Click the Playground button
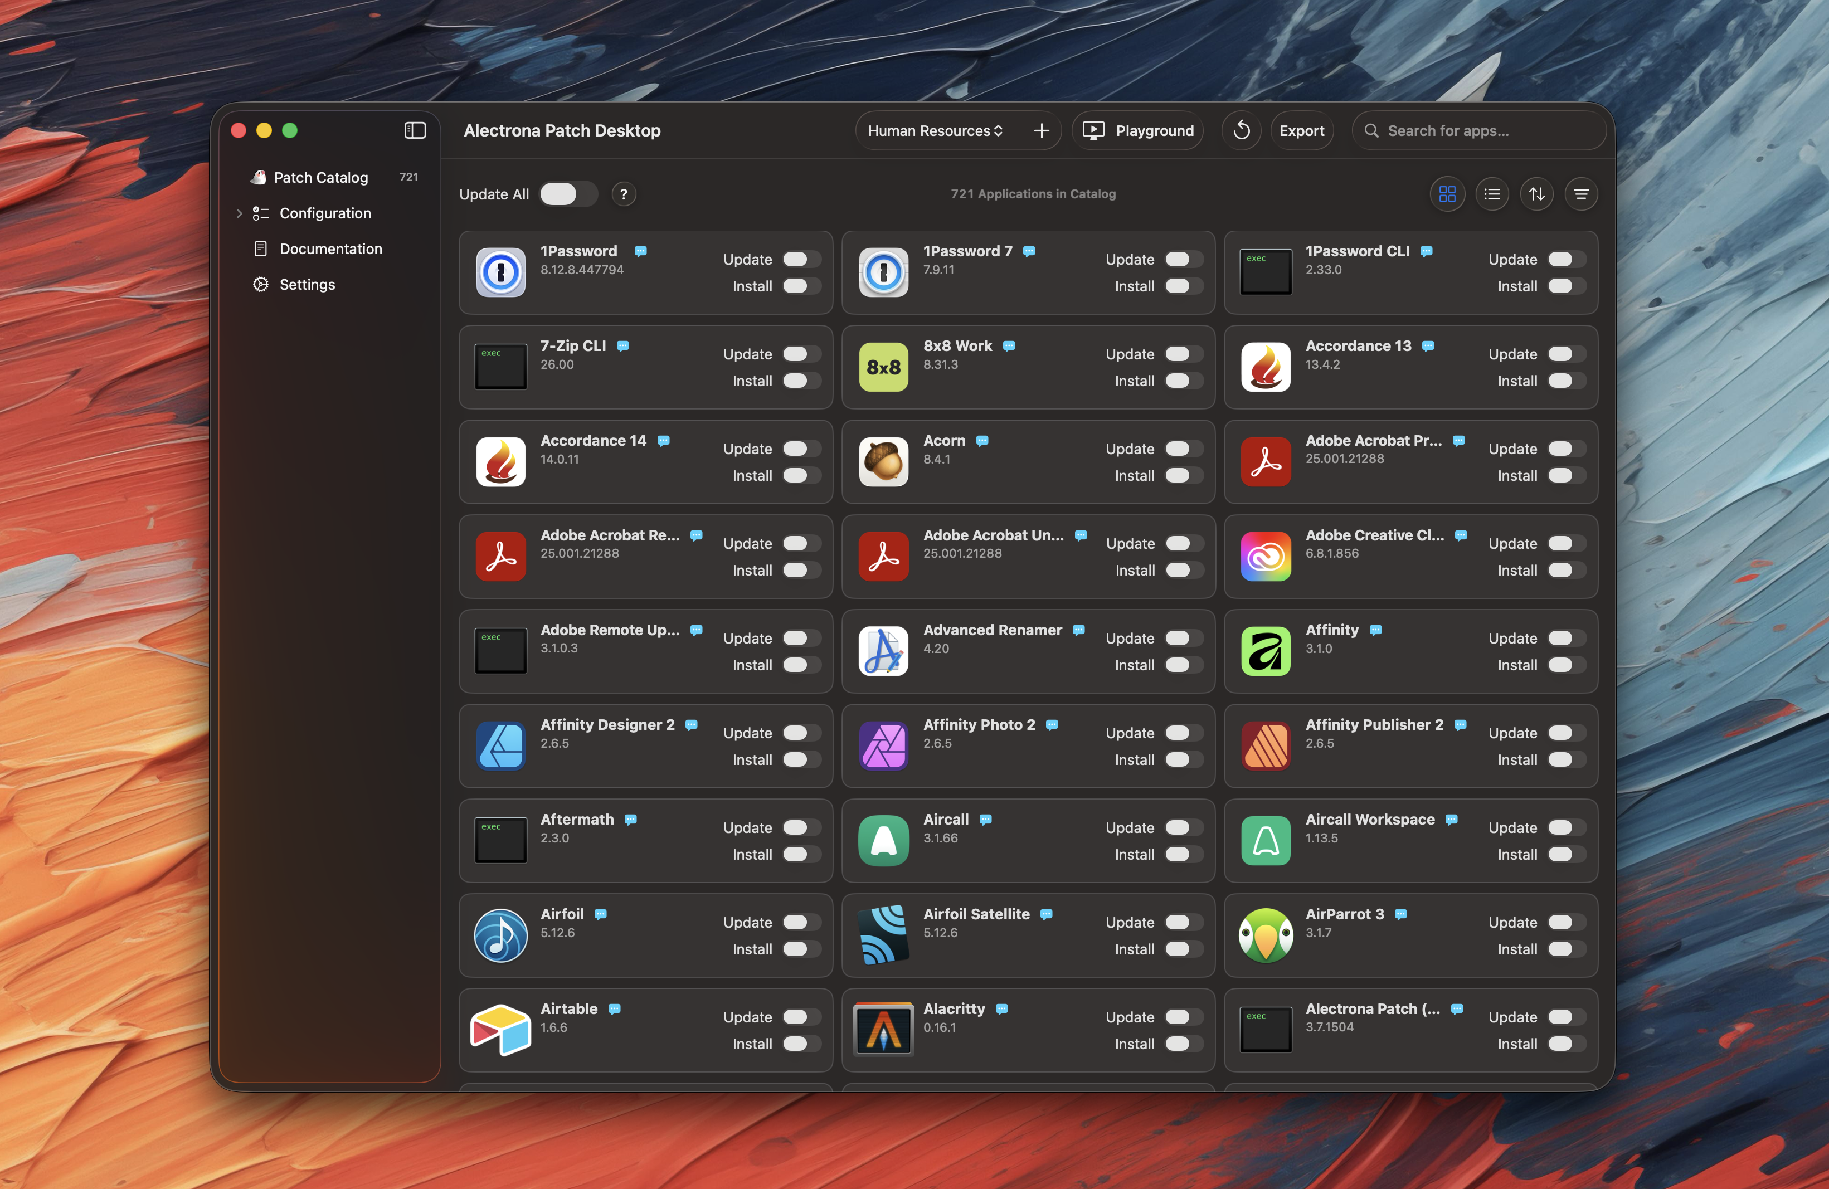 click(1137, 130)
